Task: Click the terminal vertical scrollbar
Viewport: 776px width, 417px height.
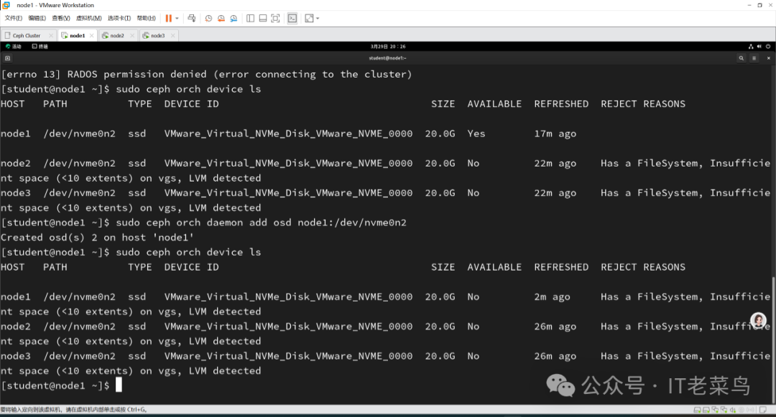Action: [x=774, y=340]
